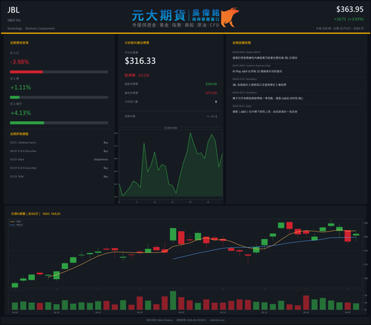
Task: Click the Buy rating in Goldman Sachs row
Action: (106, 142)
